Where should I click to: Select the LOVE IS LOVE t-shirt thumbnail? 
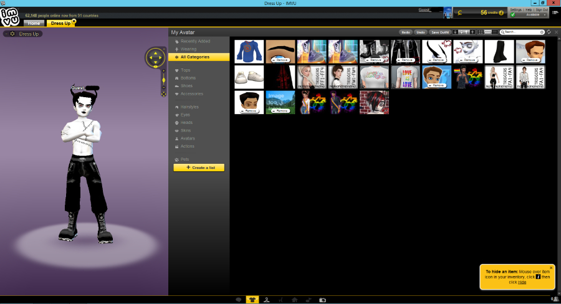click(405, 77)
